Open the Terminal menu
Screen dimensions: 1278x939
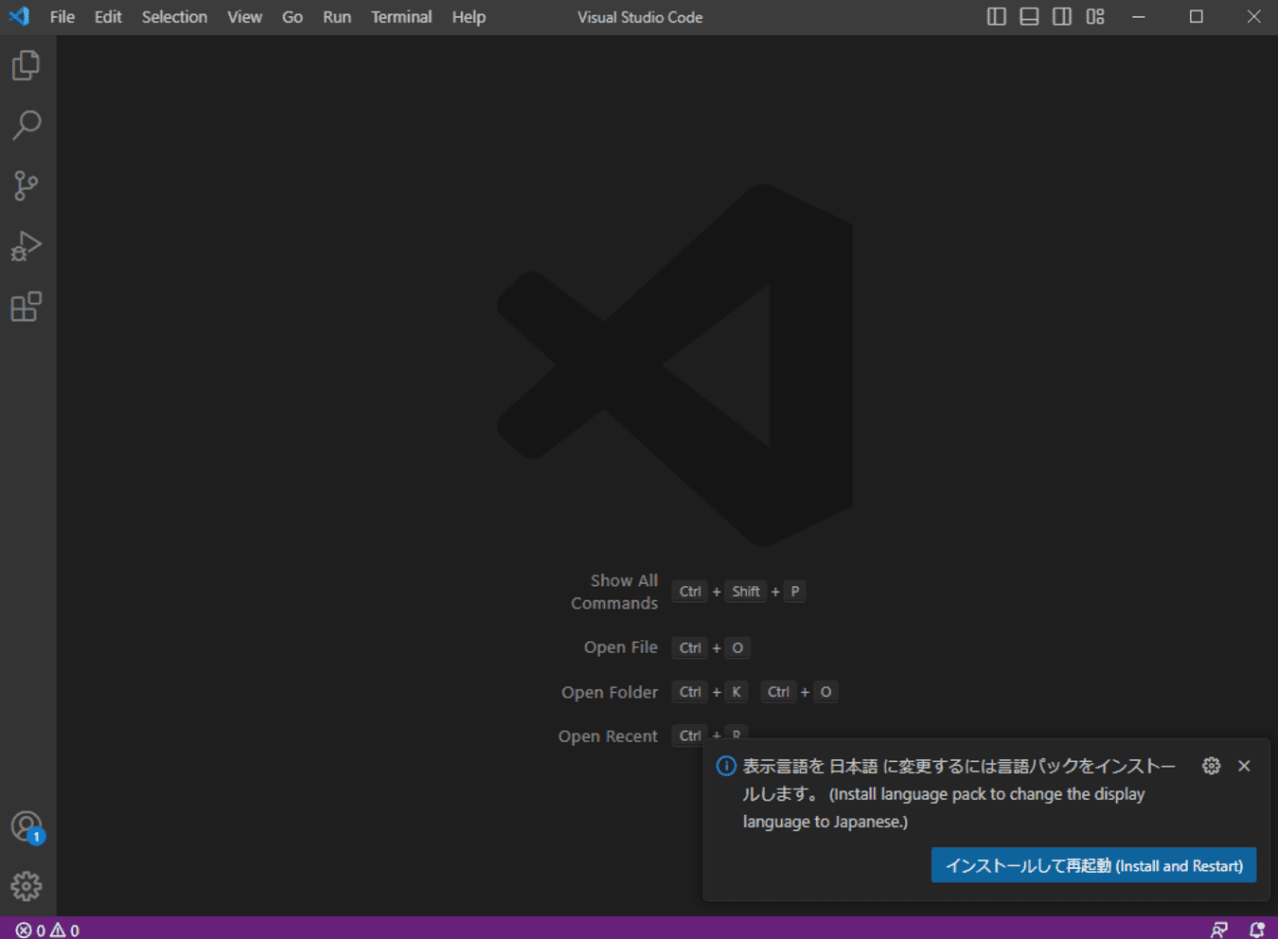pos(401,17)
